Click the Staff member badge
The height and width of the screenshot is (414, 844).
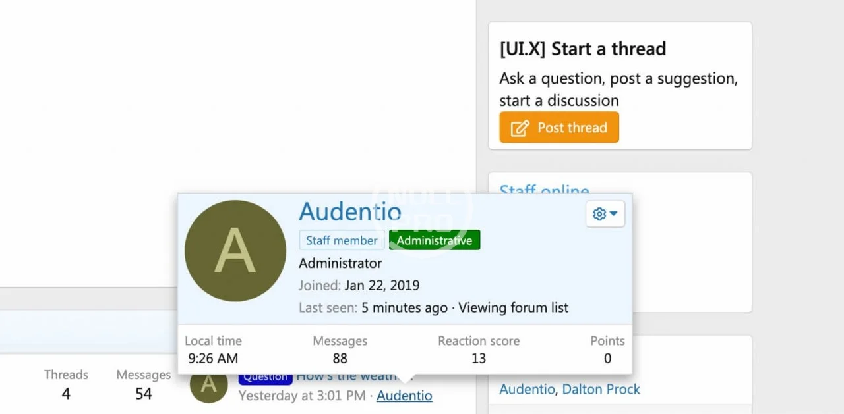342,240
